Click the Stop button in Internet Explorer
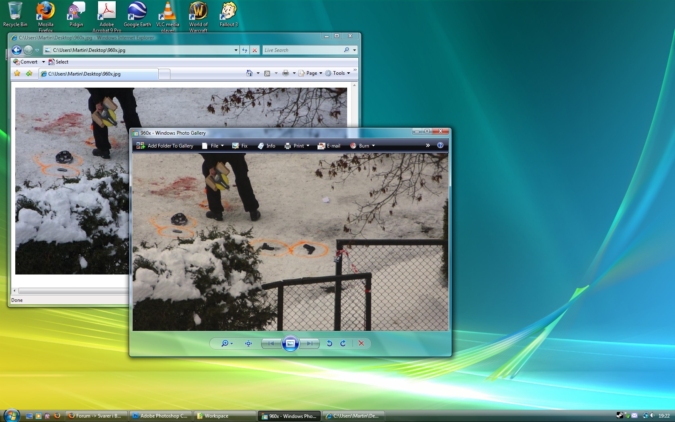 click(255, 50)
